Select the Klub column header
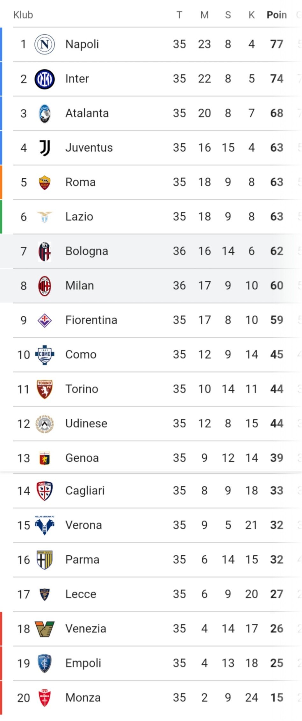The image size is (302, 721). click(x=23, y=15)
